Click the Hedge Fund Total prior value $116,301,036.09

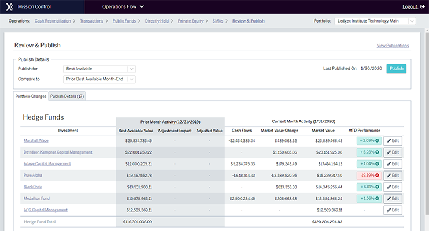point(138,222)
